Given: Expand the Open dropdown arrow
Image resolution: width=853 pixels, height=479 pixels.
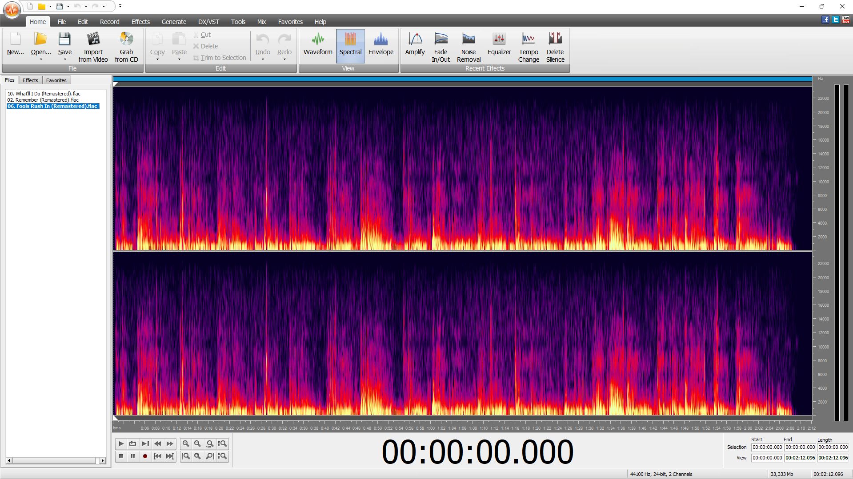Looking at the screenshot, I should pos(41,59).
